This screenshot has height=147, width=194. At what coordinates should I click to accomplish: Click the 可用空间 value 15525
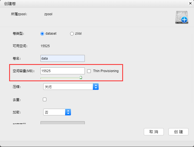click(x=45, y=46)
